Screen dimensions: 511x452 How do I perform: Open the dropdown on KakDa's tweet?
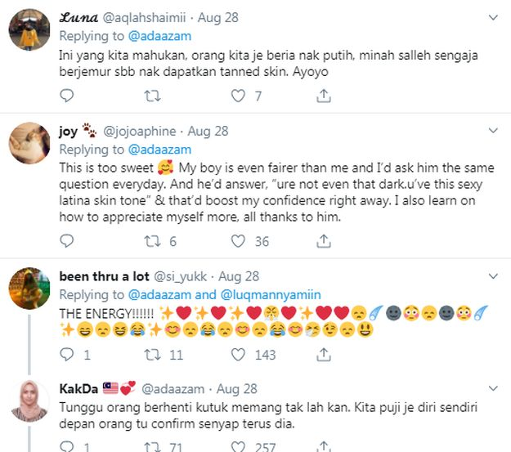pyautogui.click(x=494, y=388)
